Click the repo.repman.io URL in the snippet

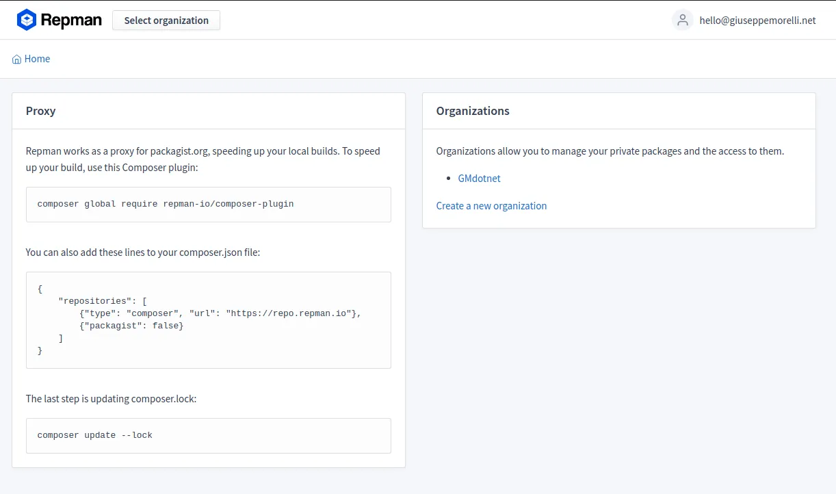(291, 313)
